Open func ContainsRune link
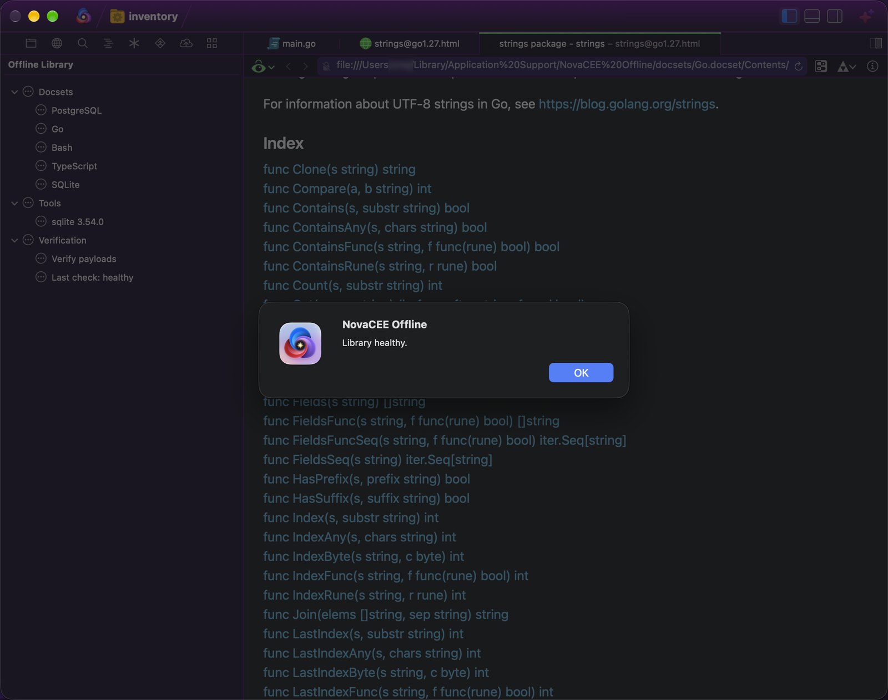This screenshot has height=700, width=888. pos(380,266)
